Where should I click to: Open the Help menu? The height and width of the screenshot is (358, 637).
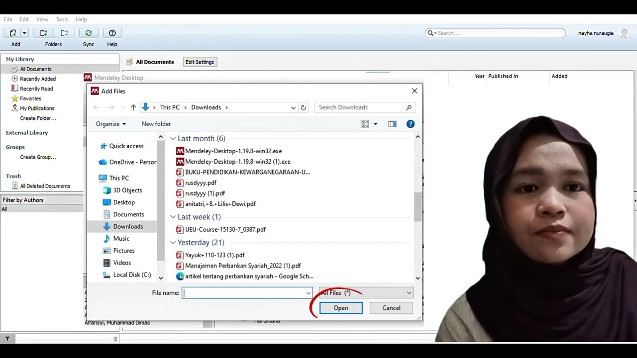pos(81,19)
